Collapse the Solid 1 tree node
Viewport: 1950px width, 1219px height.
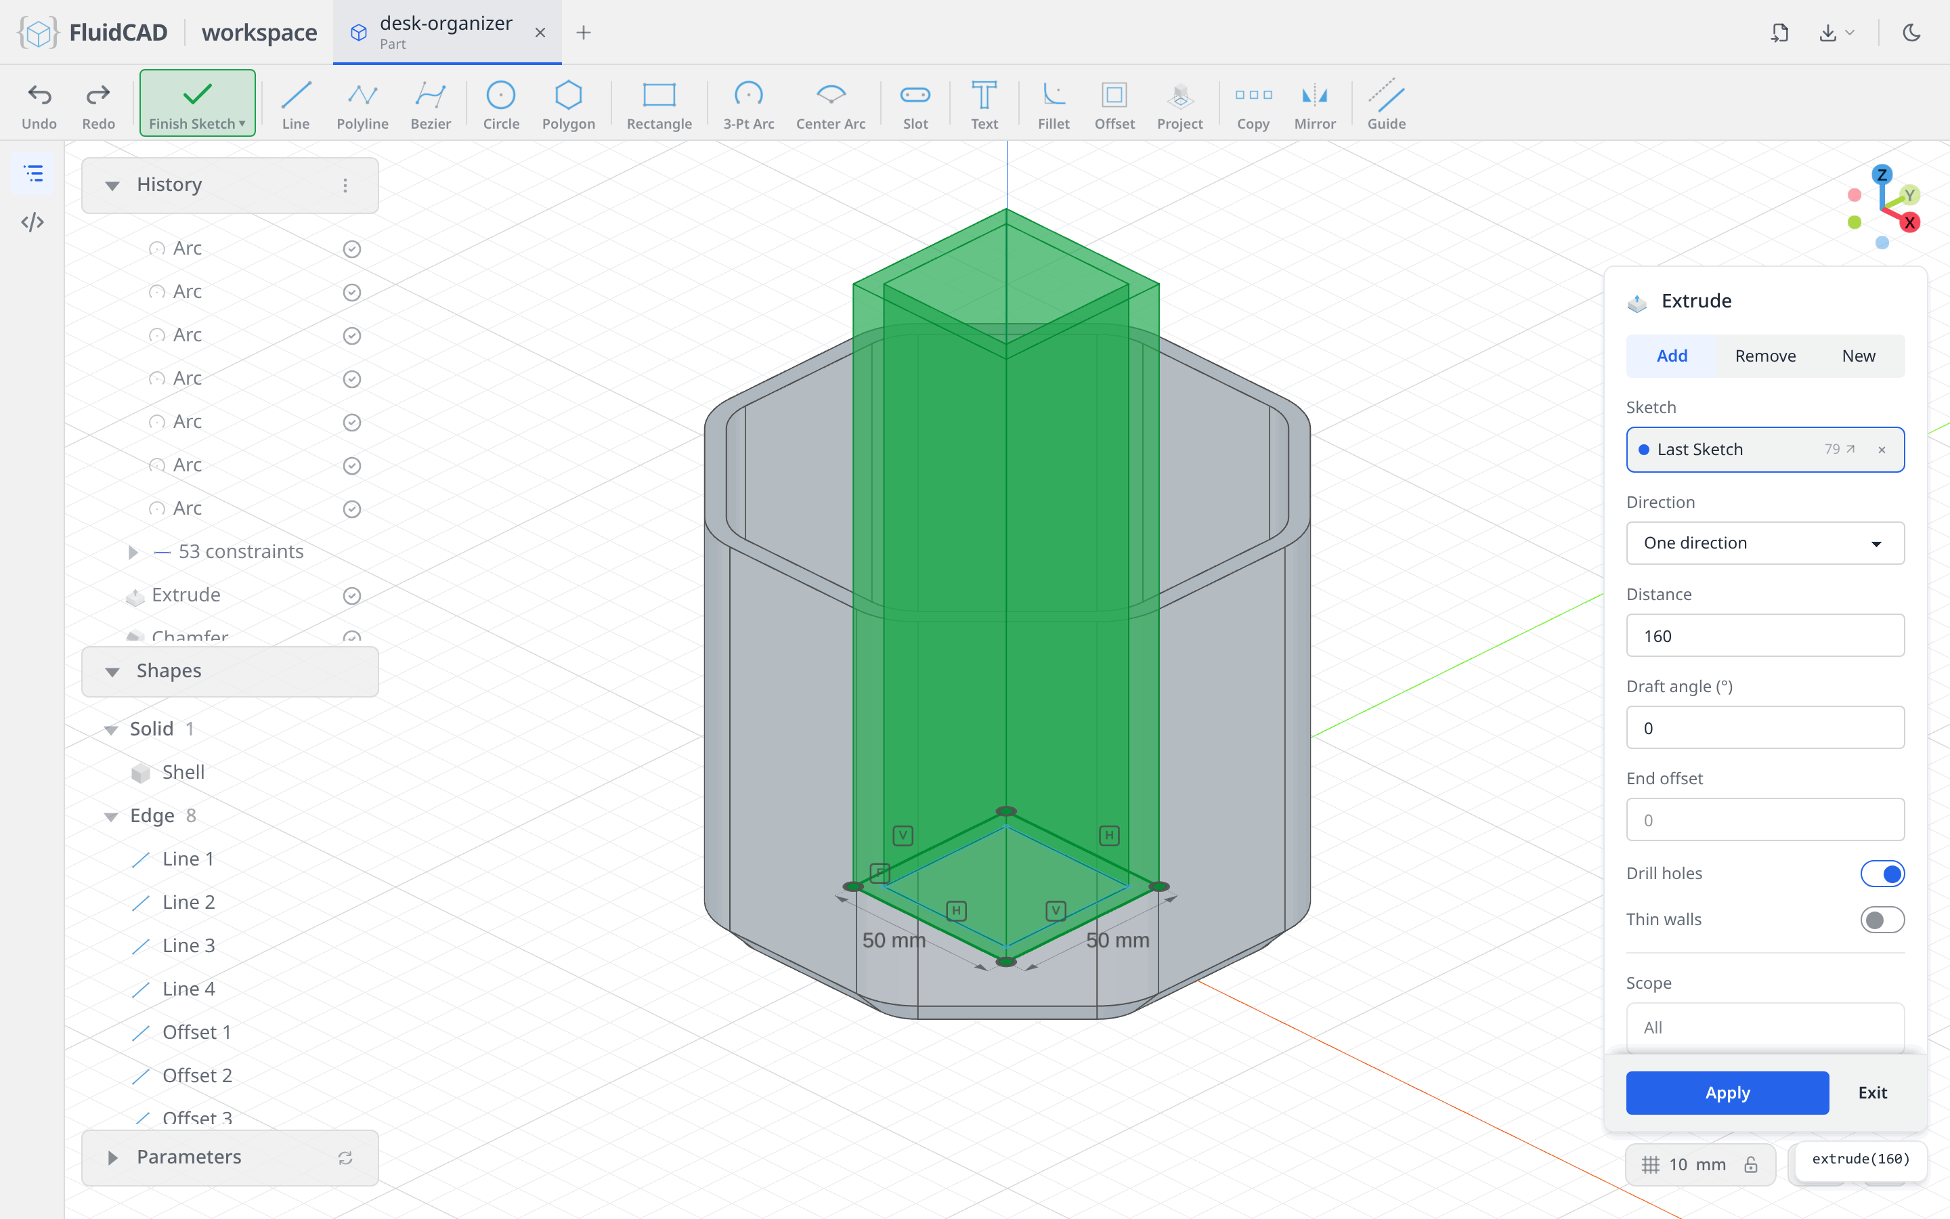(111, 729)
